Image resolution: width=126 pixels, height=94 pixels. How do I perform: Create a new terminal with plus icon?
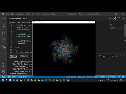click(107, 56)
